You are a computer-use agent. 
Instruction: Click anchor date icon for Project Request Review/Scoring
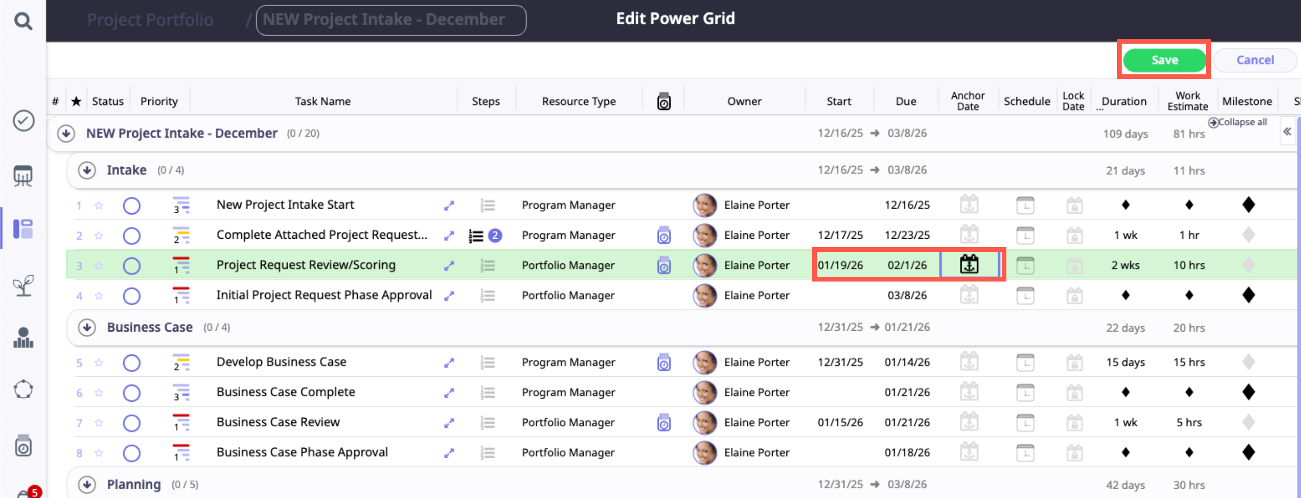click(969, 265)
